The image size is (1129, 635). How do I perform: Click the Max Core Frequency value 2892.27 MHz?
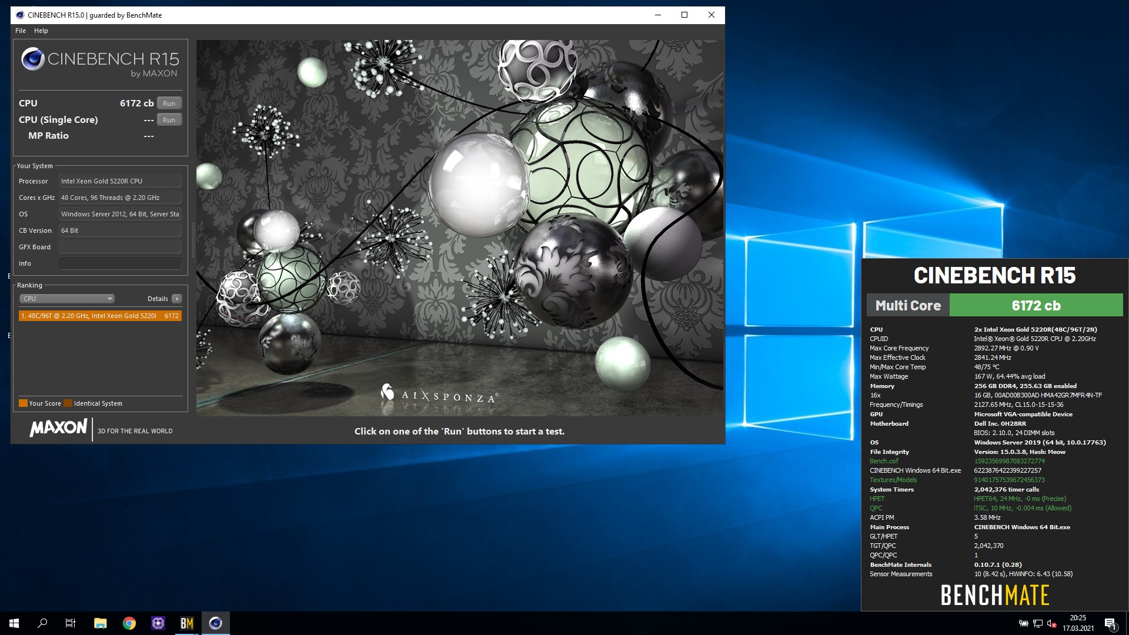1006,348
